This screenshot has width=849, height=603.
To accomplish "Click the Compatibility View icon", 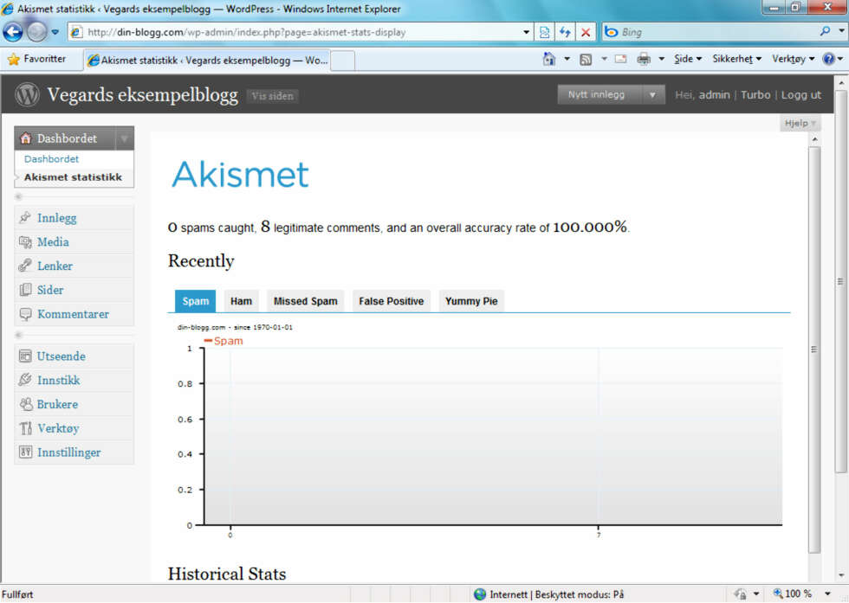I will (x=545, y=32).
